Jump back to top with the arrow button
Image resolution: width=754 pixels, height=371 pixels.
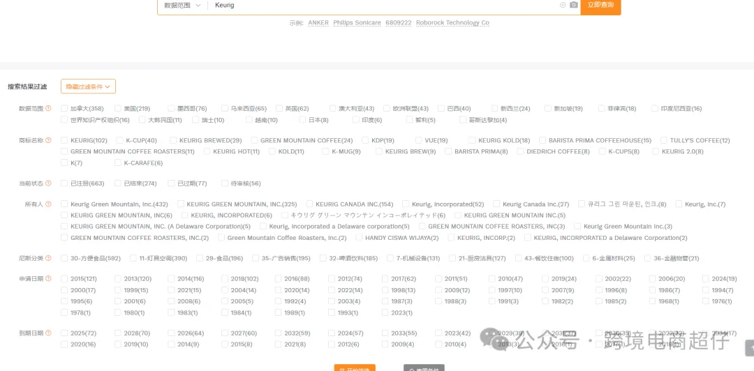[750, 348]
